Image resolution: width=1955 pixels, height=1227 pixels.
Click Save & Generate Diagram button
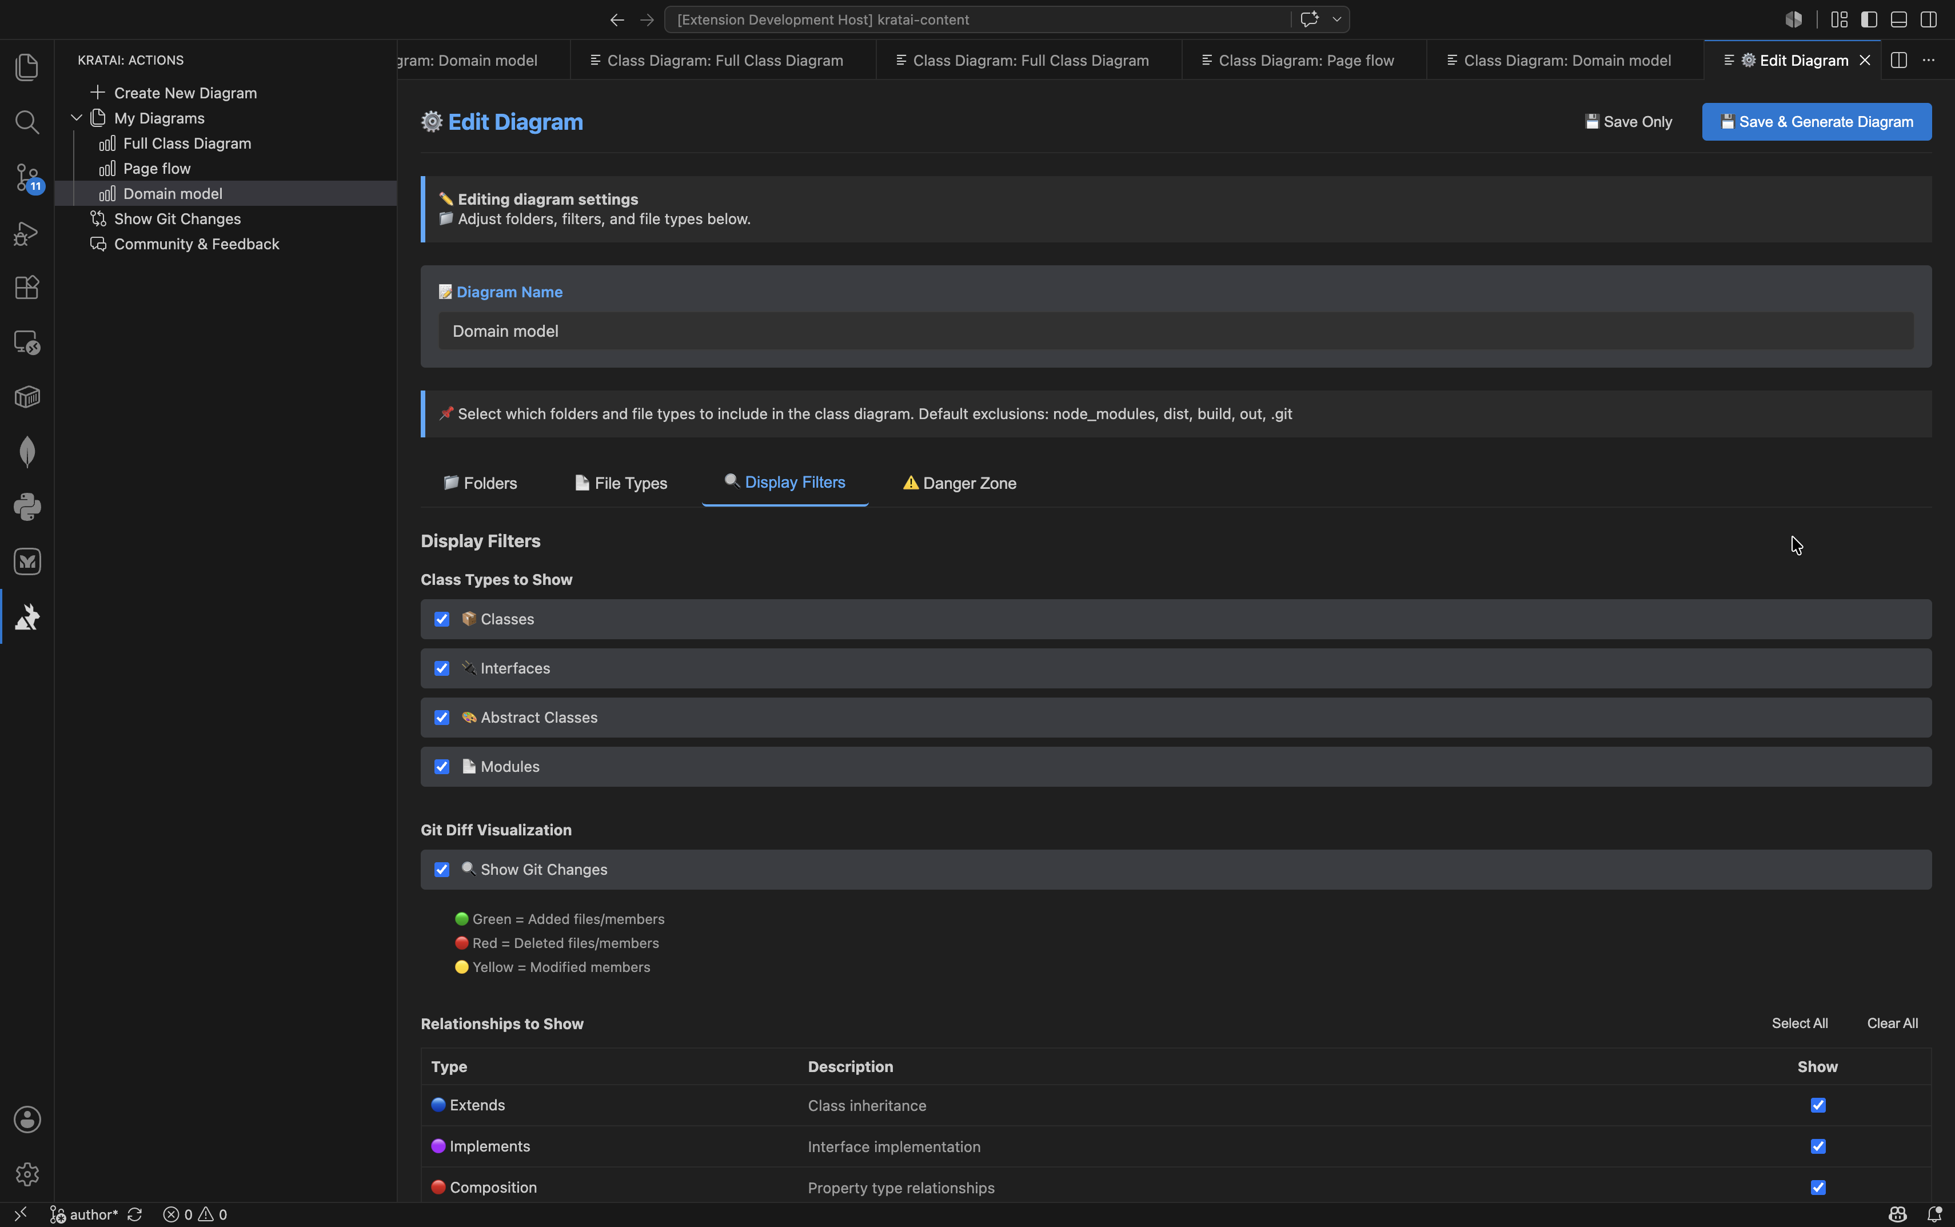pos(1816,122)
